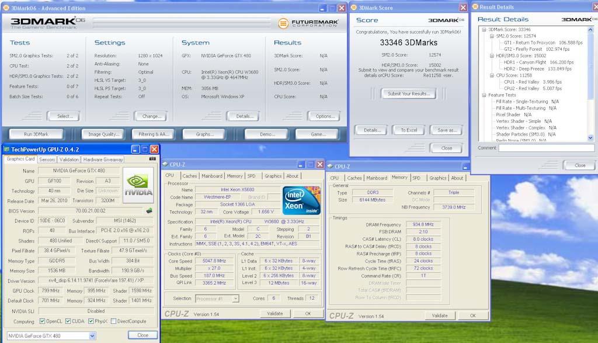Uncheck the OpenCL checkbox
Image resolution: width=598 pixels, height=343 pixels.
click(42, 321)
